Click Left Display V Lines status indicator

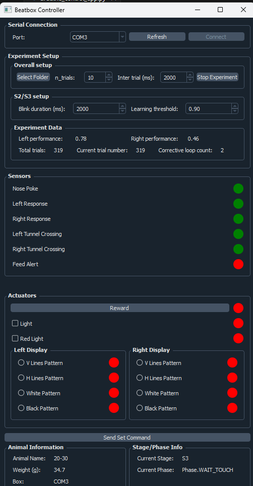[114, 362]
